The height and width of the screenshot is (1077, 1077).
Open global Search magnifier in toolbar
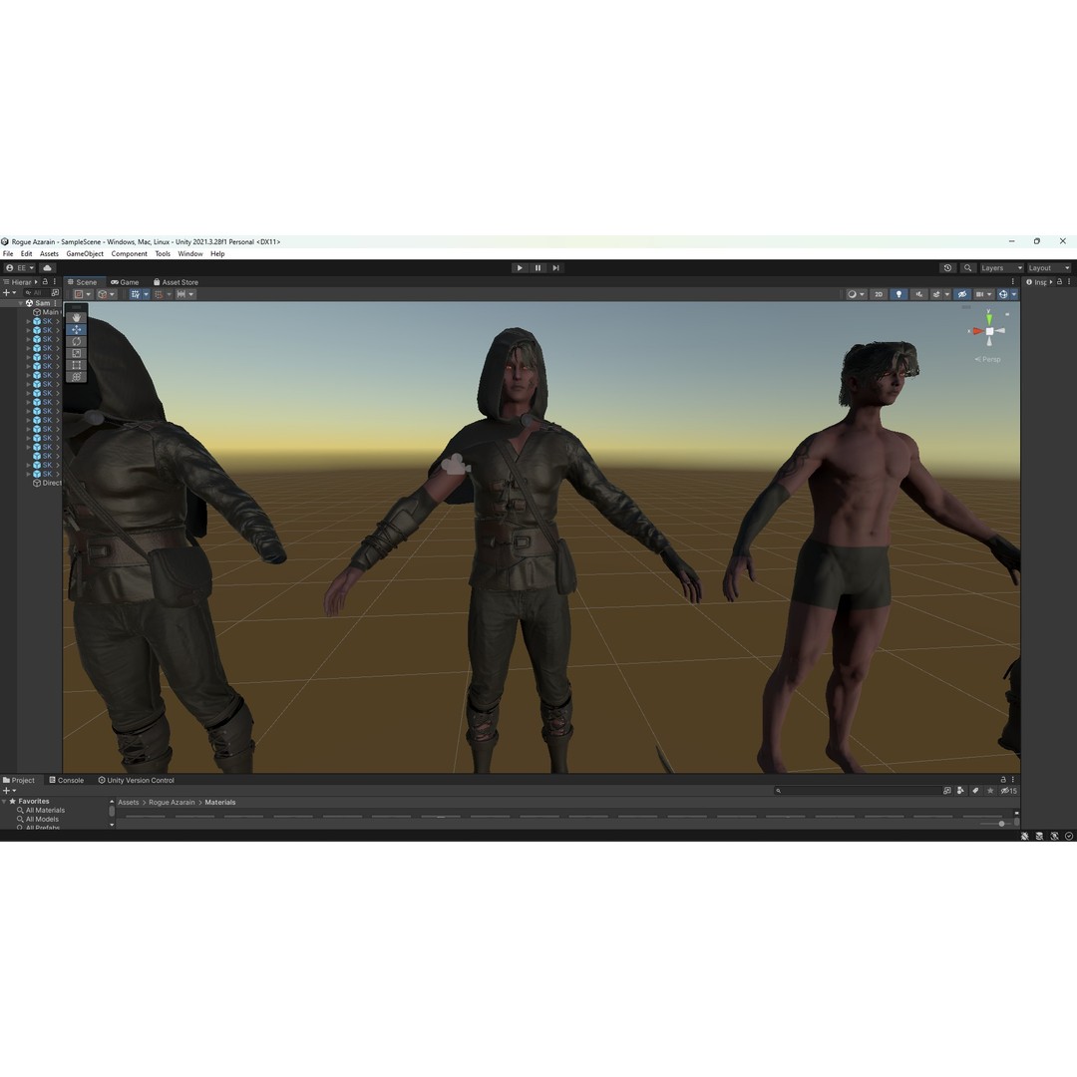967,268
